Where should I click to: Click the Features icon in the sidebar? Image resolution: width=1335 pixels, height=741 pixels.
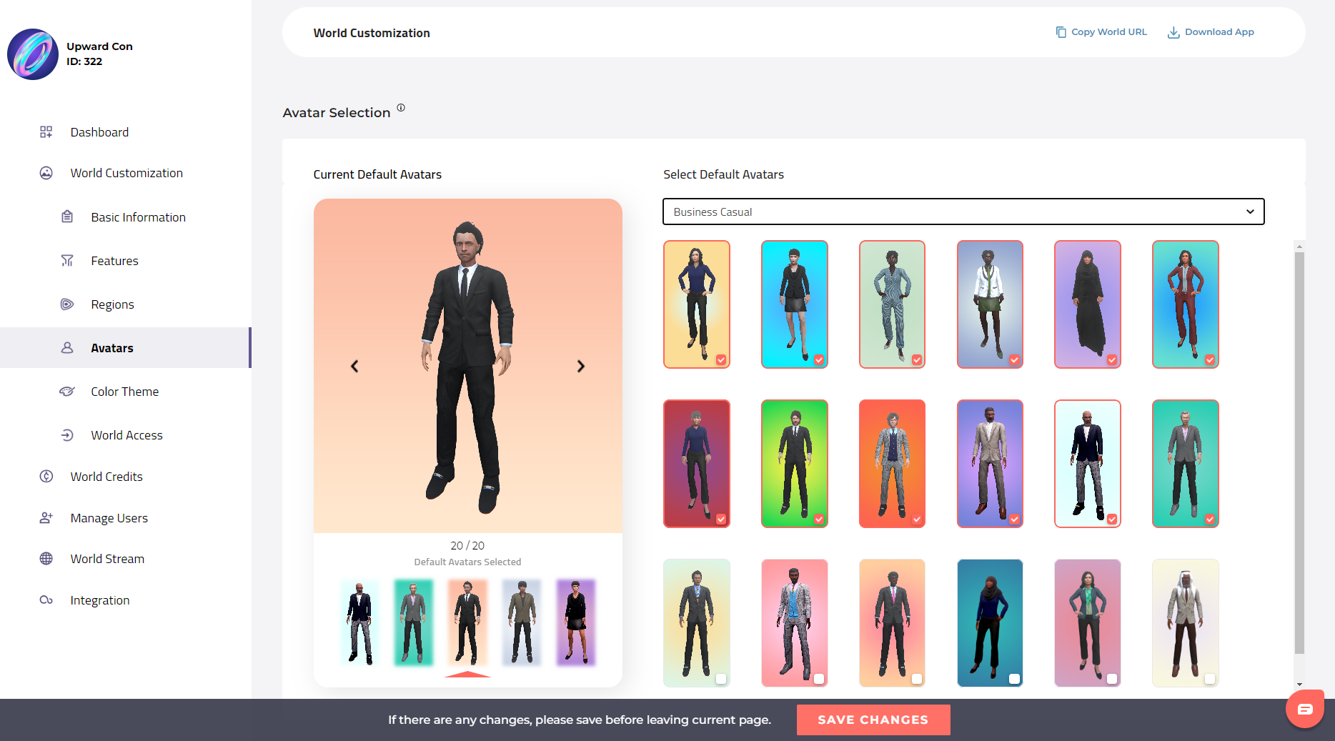(x=67, y=261)
